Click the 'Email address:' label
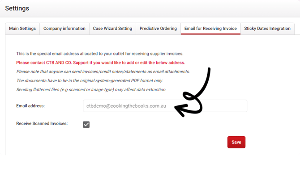Screen dimensions: 300x180 click(30, 106)
